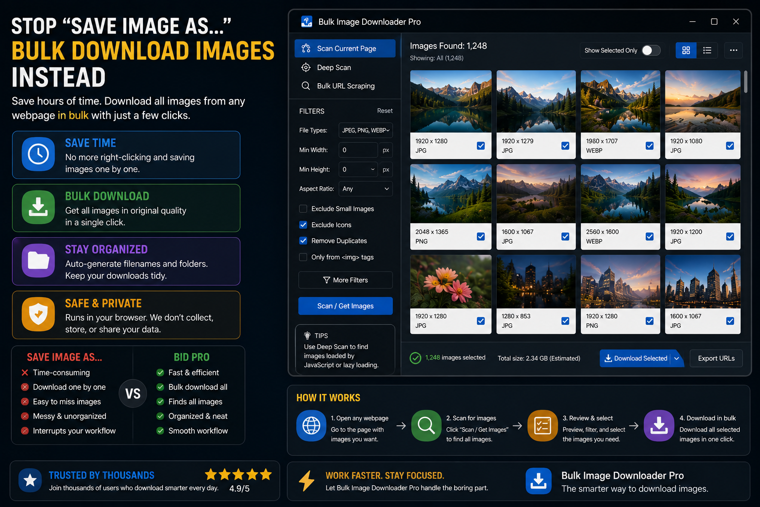Click the purple Download in bulk icon
The image size is (760, 507).
pyautogui.click(x=659, y=425)
